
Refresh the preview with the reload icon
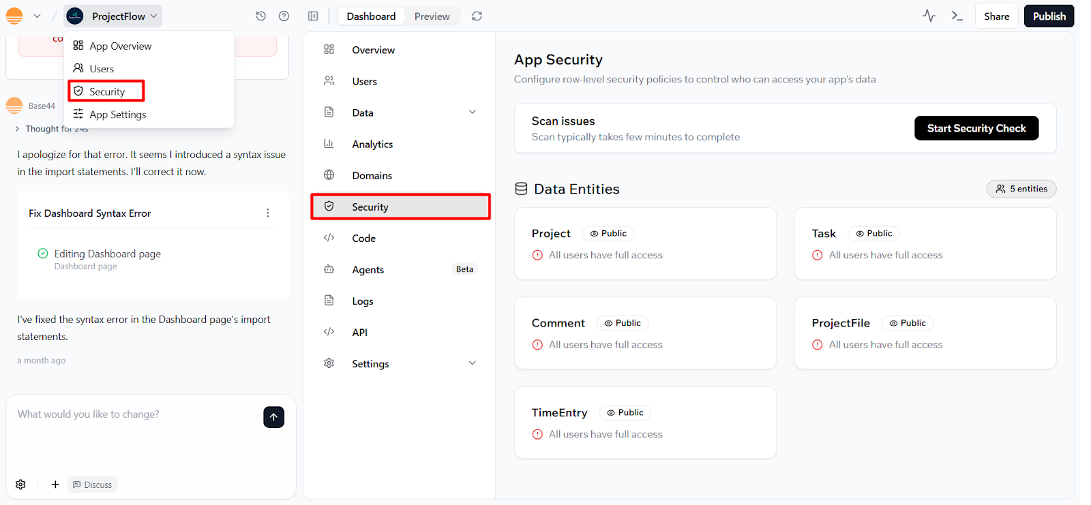[477, 16]
